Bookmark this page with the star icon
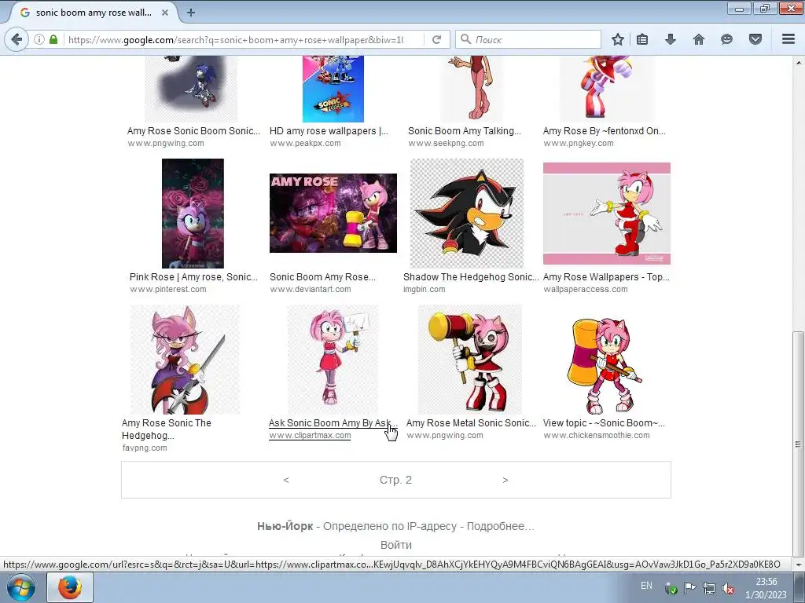 point(618,39)
